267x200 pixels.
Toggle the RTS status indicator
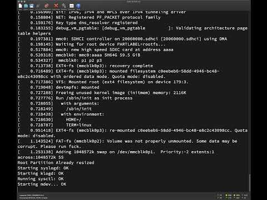pyautogui.click(x=229, y=195)
